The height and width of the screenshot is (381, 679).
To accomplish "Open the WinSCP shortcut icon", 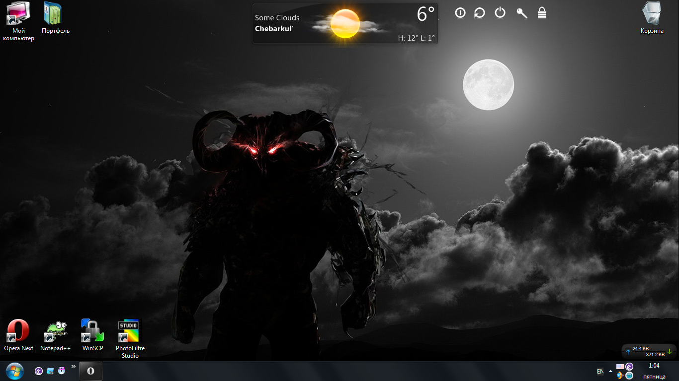I will coord(92,331).
